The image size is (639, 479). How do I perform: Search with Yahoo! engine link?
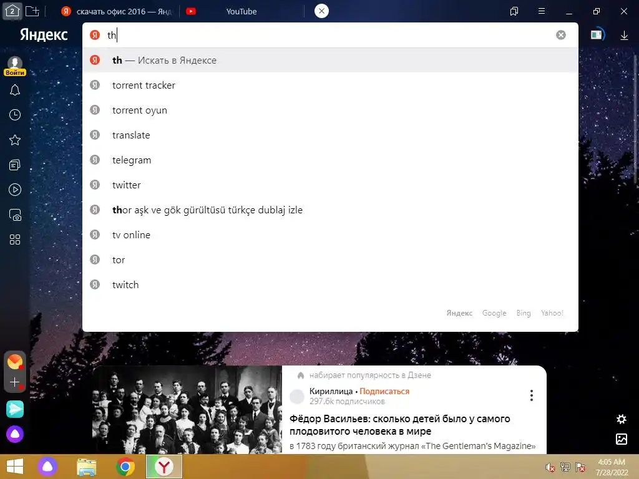tap(552, 313)
